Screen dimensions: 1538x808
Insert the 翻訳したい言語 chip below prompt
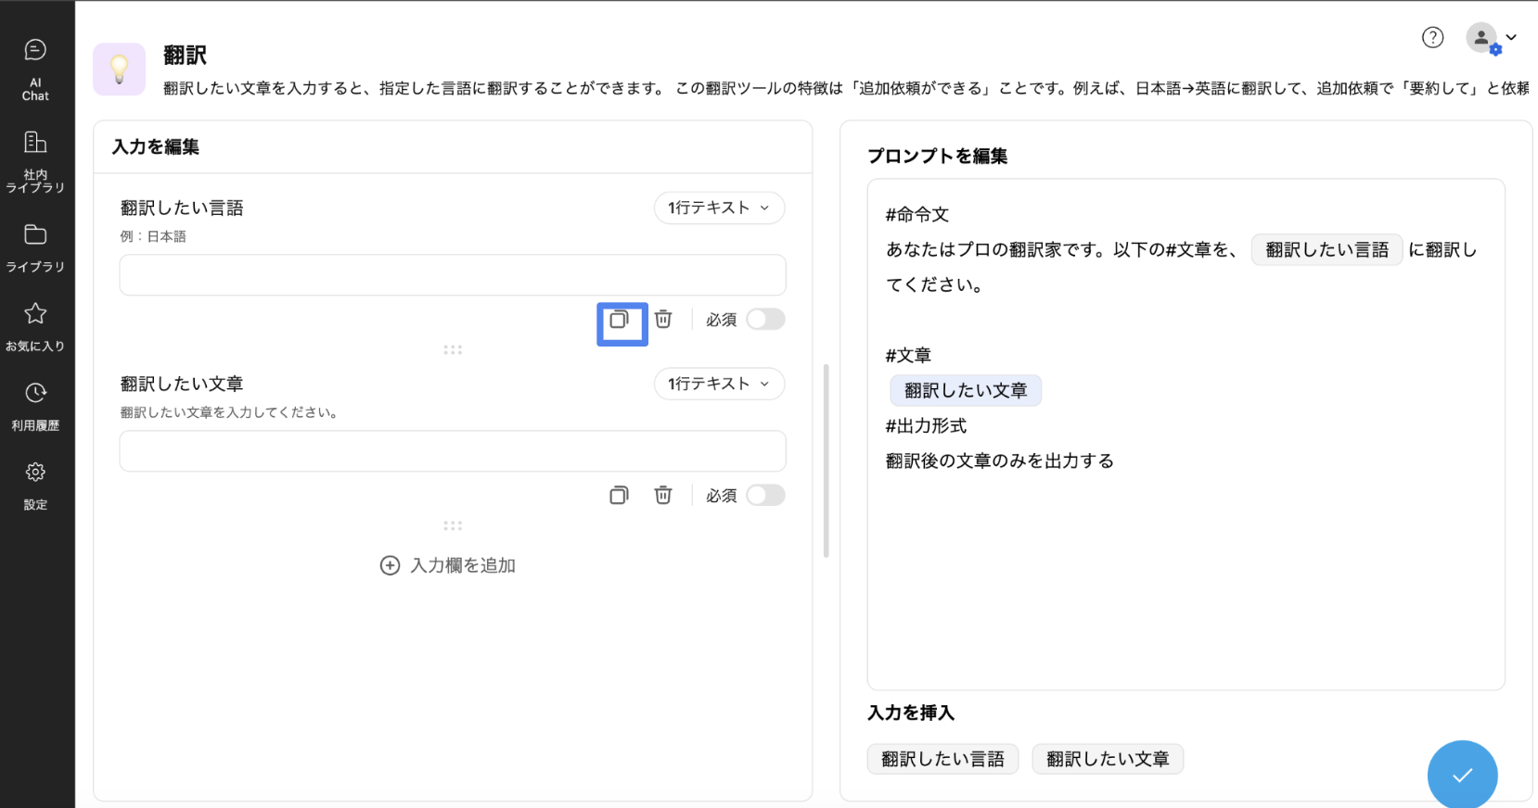(x=942, y=759)
